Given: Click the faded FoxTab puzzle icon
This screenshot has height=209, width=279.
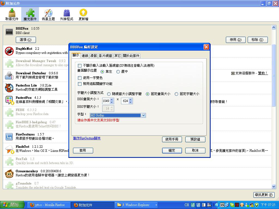Looking at the screenshot, I should pyautogui.click(x=9, y=161).
